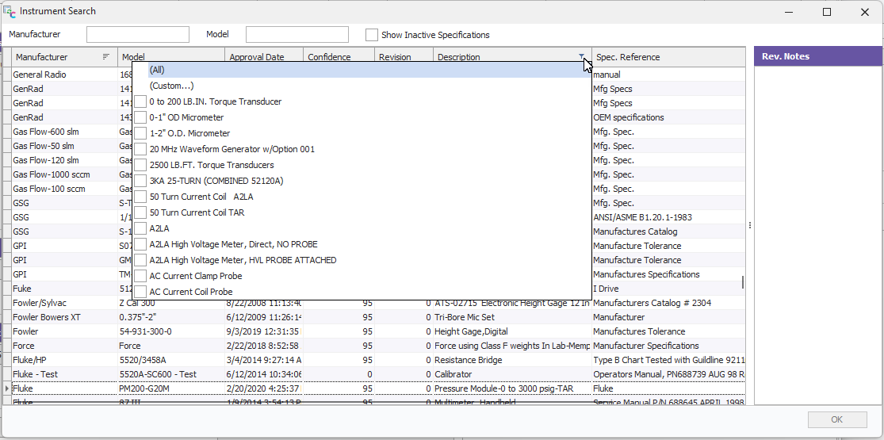Click the row indicator arrow beside Fluke PM200-G20M
This screenshot has height=440, width=884.
8,388
